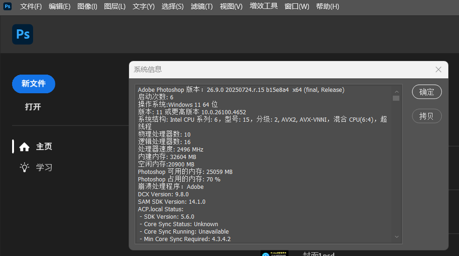Click the 操作系统:Windows 11 64 位 line
This screenshot has height=256, width=459.
click(x=178, y=104)
